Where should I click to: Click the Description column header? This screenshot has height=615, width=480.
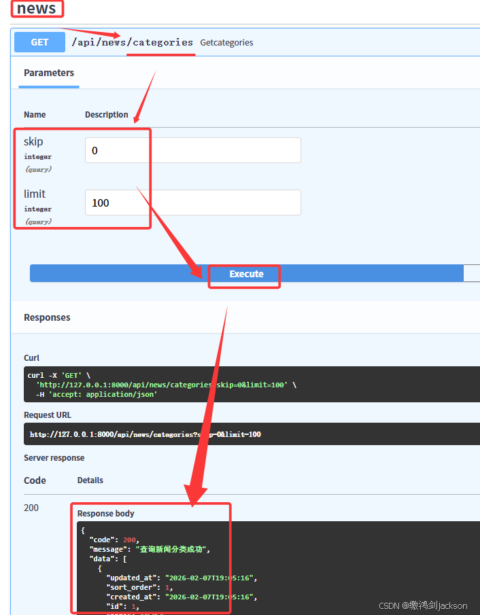click(x=106, y=115)
